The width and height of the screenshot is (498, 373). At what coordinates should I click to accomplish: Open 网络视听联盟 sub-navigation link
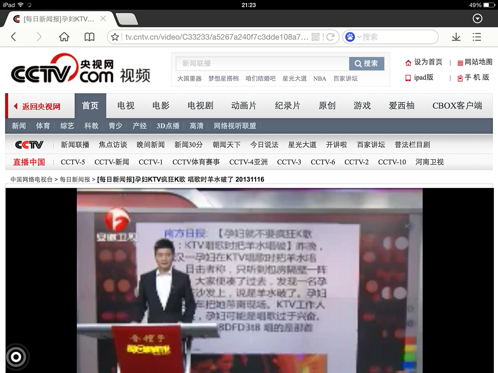pyautogui.click(x=235, y=126)
